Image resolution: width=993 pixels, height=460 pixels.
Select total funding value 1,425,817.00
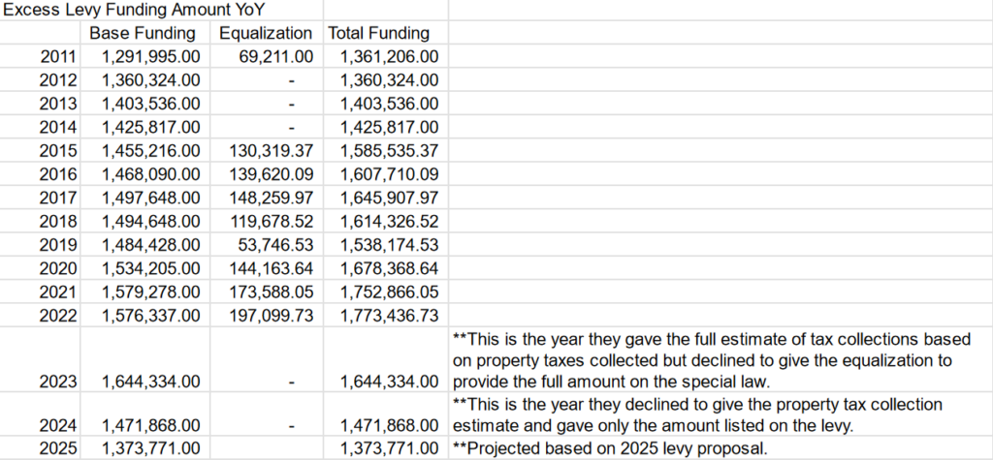[x=390, y=128]
